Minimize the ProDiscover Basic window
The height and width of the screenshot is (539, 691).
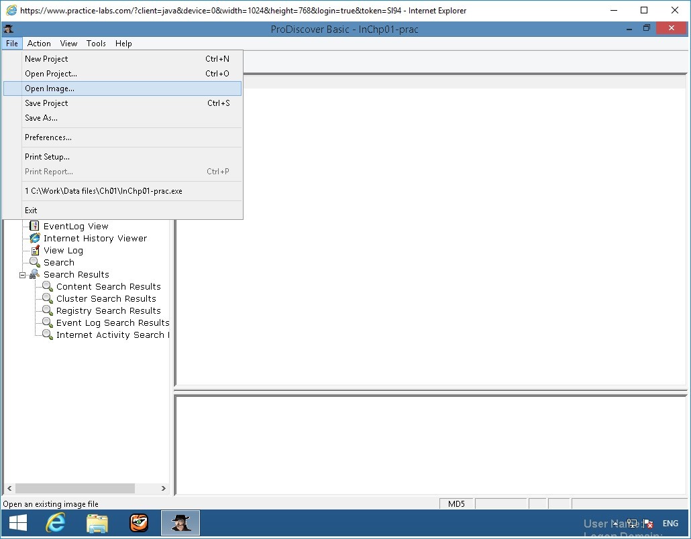(x=629, y=28)
